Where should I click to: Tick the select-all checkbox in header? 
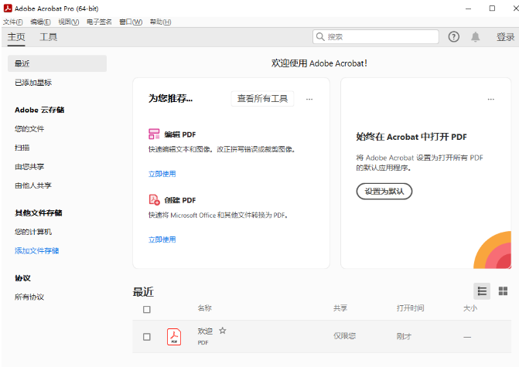(147, 310)
